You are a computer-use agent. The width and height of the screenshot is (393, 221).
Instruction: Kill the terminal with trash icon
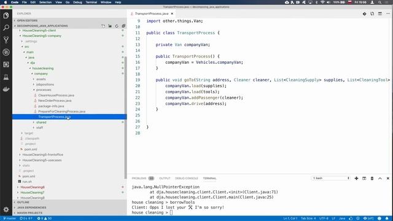click(x=372, y=178)
